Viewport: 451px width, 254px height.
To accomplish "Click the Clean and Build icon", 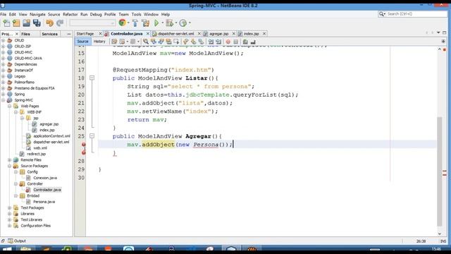I will pos(146,23).
